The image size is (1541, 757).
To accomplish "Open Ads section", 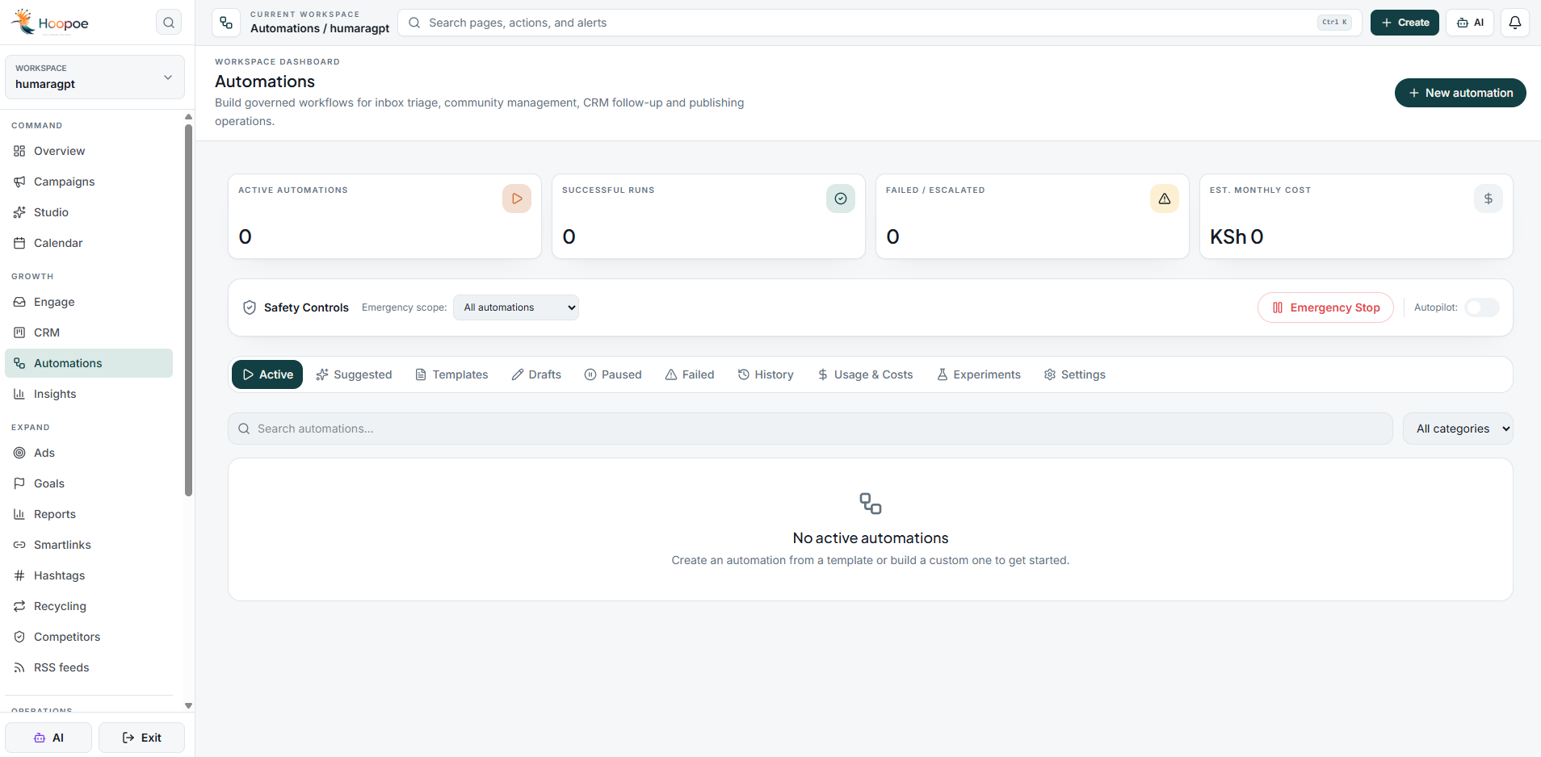I will tap(89, 453).
